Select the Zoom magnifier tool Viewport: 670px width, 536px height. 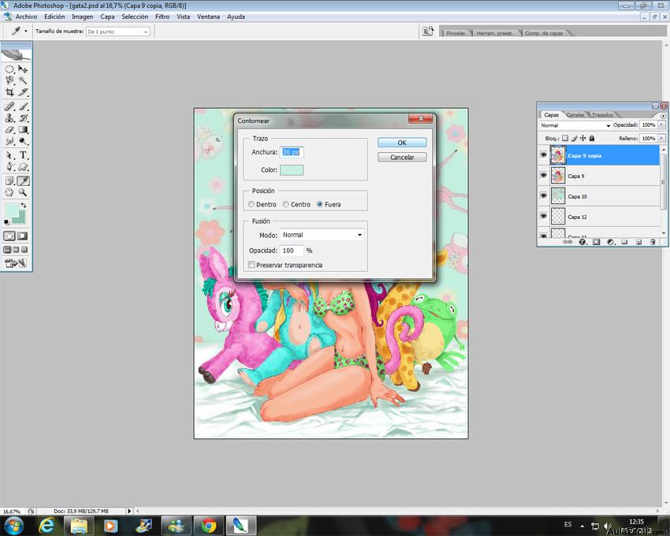coord(23,192)
